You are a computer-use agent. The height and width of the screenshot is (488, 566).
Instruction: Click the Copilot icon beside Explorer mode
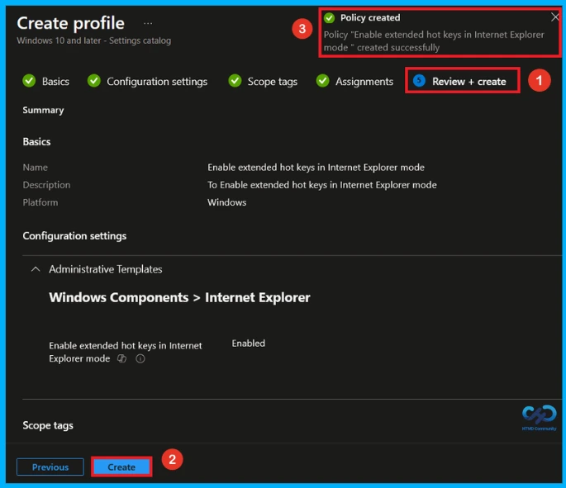[122, 358]
